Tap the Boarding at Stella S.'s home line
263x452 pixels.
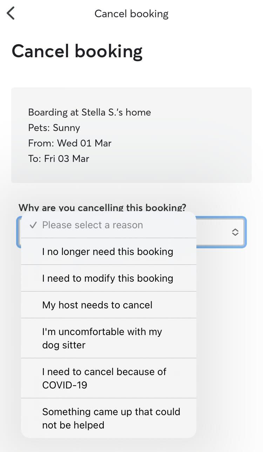[89, 112]
